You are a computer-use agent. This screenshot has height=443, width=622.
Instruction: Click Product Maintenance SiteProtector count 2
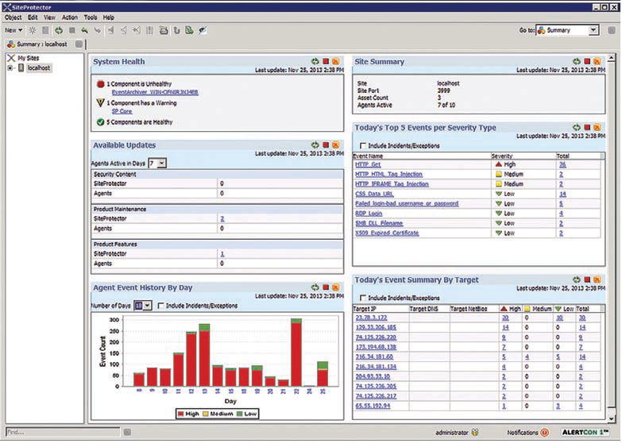(222, 218)
